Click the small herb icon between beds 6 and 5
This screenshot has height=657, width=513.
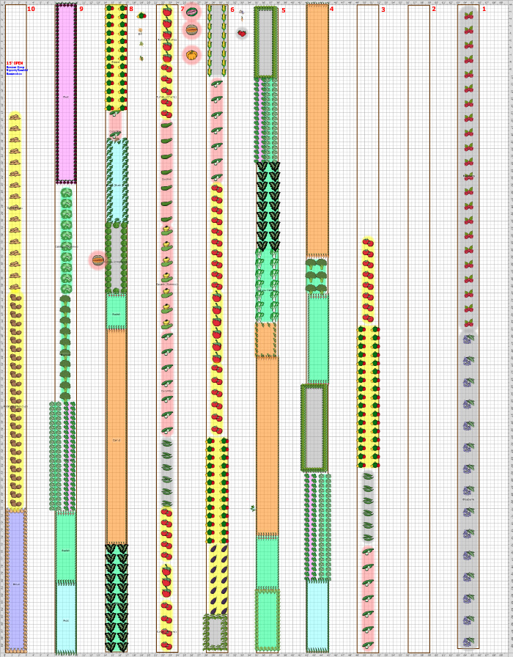pos(253,507)
